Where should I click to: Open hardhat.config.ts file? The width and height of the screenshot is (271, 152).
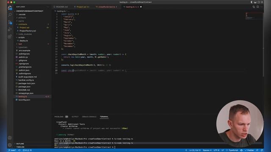(33, 80)
